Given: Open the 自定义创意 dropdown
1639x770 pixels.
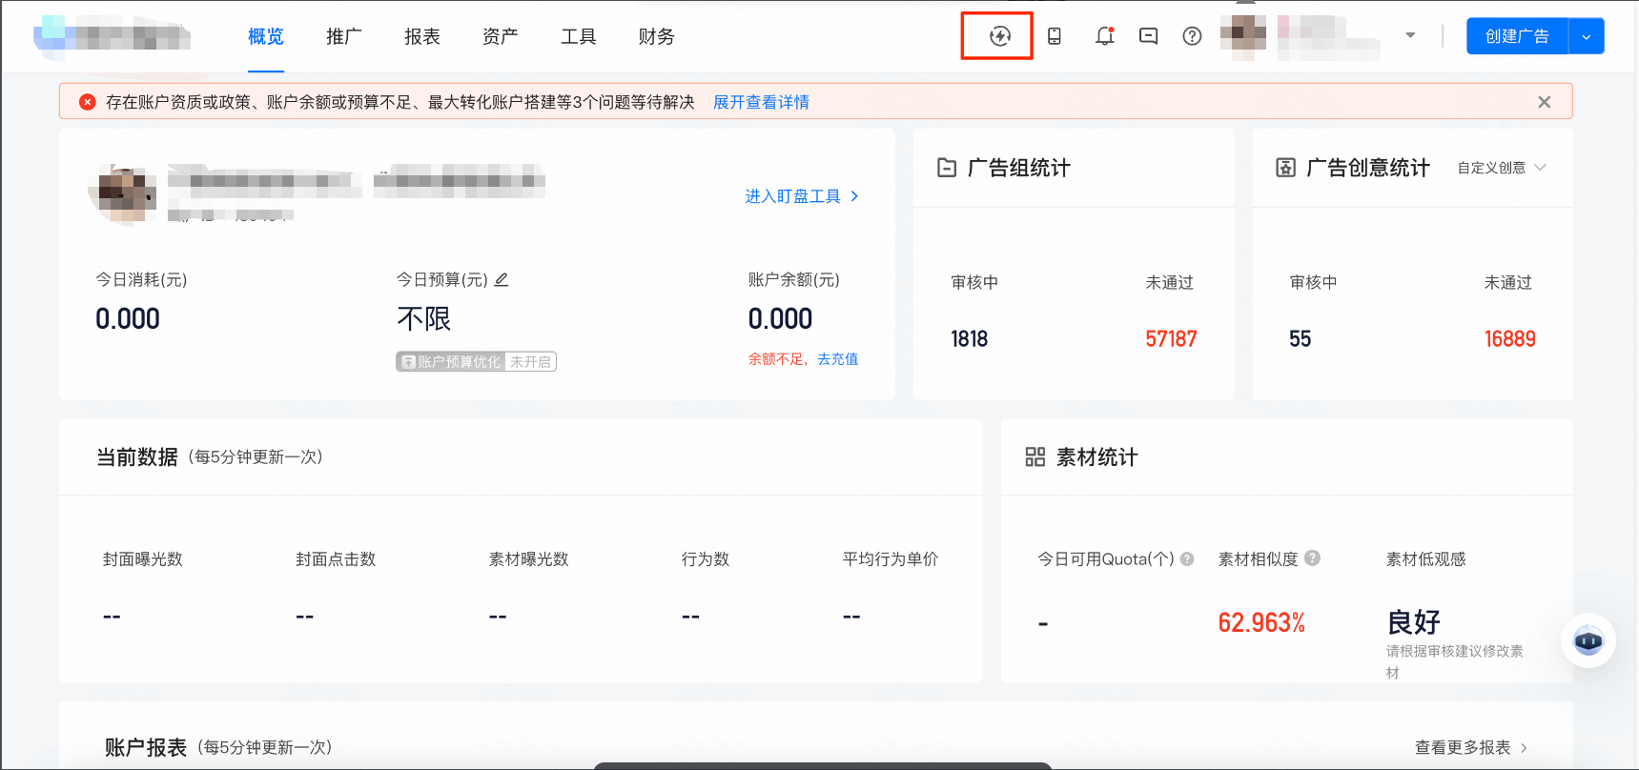Looking at the screenshot, I should coord(1502,168).
